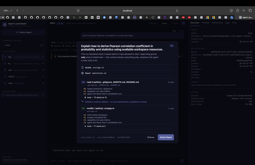Image resolution: width=255 pixels, height=165 pixels.
Task: Click the Workspace path value
Action: point(227,36)
